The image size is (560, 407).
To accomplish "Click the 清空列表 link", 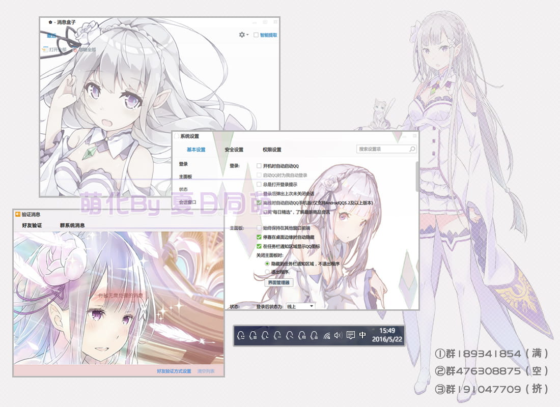I will (206, 371).
